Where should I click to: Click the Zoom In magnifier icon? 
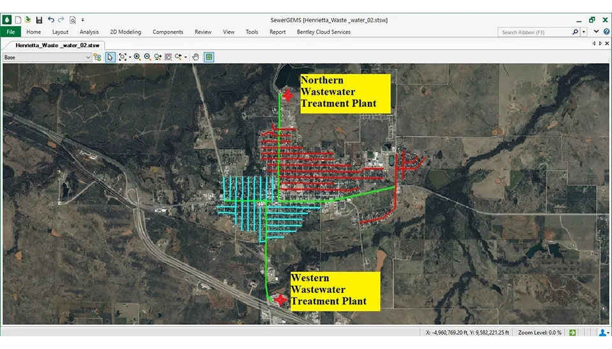point(137,57)
